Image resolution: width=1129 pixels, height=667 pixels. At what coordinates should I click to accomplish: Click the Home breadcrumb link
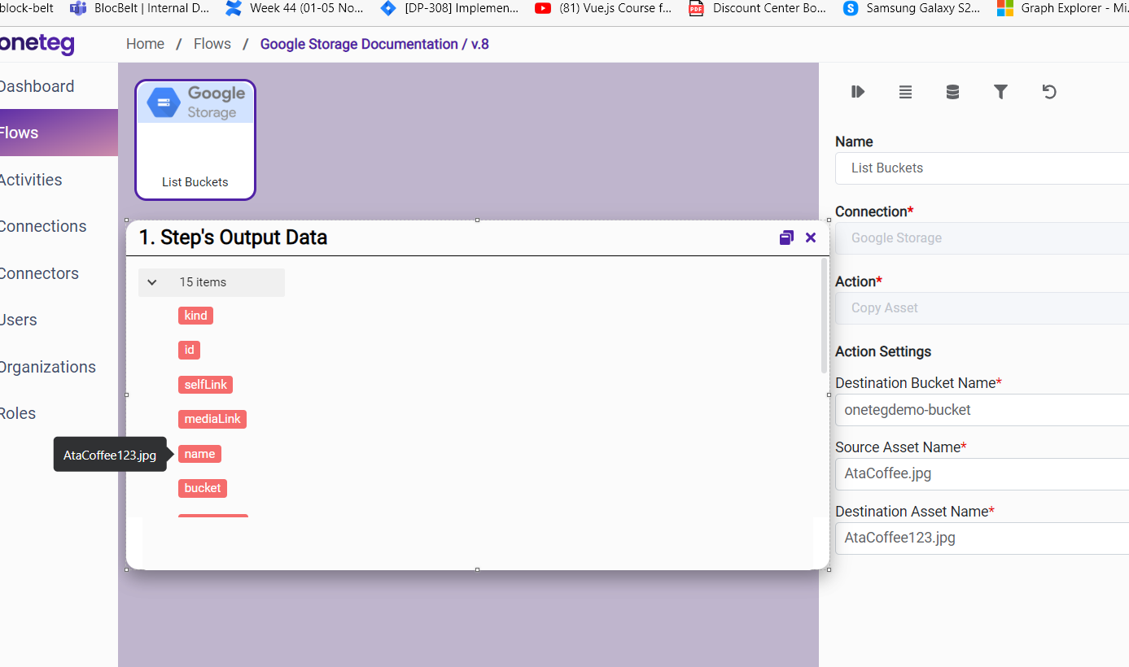(x=145, y=44)
